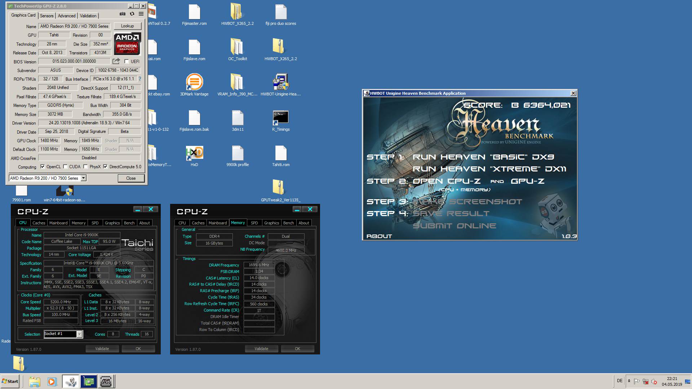The image size is (692, 389).
Task: Click Run Heaven "Xtreme" DX11
Action: click(489, 169)
